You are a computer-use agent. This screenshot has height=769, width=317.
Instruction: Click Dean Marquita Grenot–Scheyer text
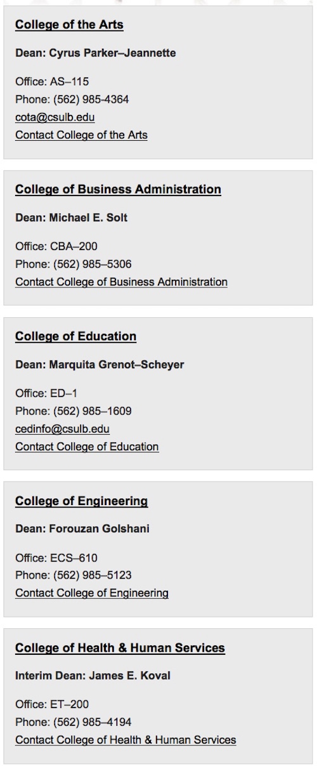(x=100, y=365)
